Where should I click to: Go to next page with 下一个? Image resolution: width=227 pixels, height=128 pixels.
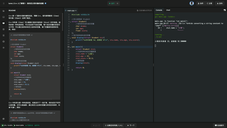tap(131, 125)
